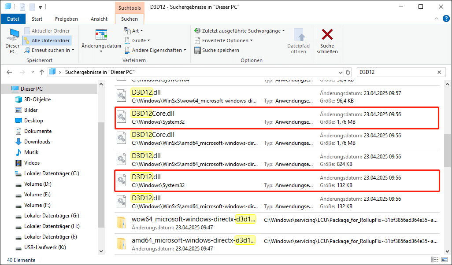
Task: Switch to the Ansicht ribbon tab
Action: pyautogui.click(x=99, y=19)
